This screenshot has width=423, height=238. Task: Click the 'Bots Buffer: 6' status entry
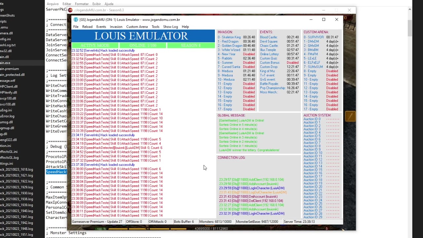pos(184,222)
